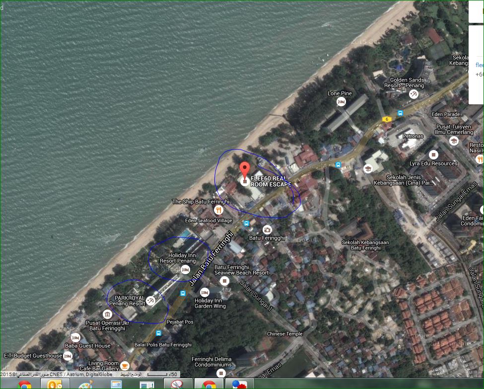Click the Pusat Operasi Jkr building icon
Image resolution: width=484 pixels, height=389 pixels.
coord(107,314)
